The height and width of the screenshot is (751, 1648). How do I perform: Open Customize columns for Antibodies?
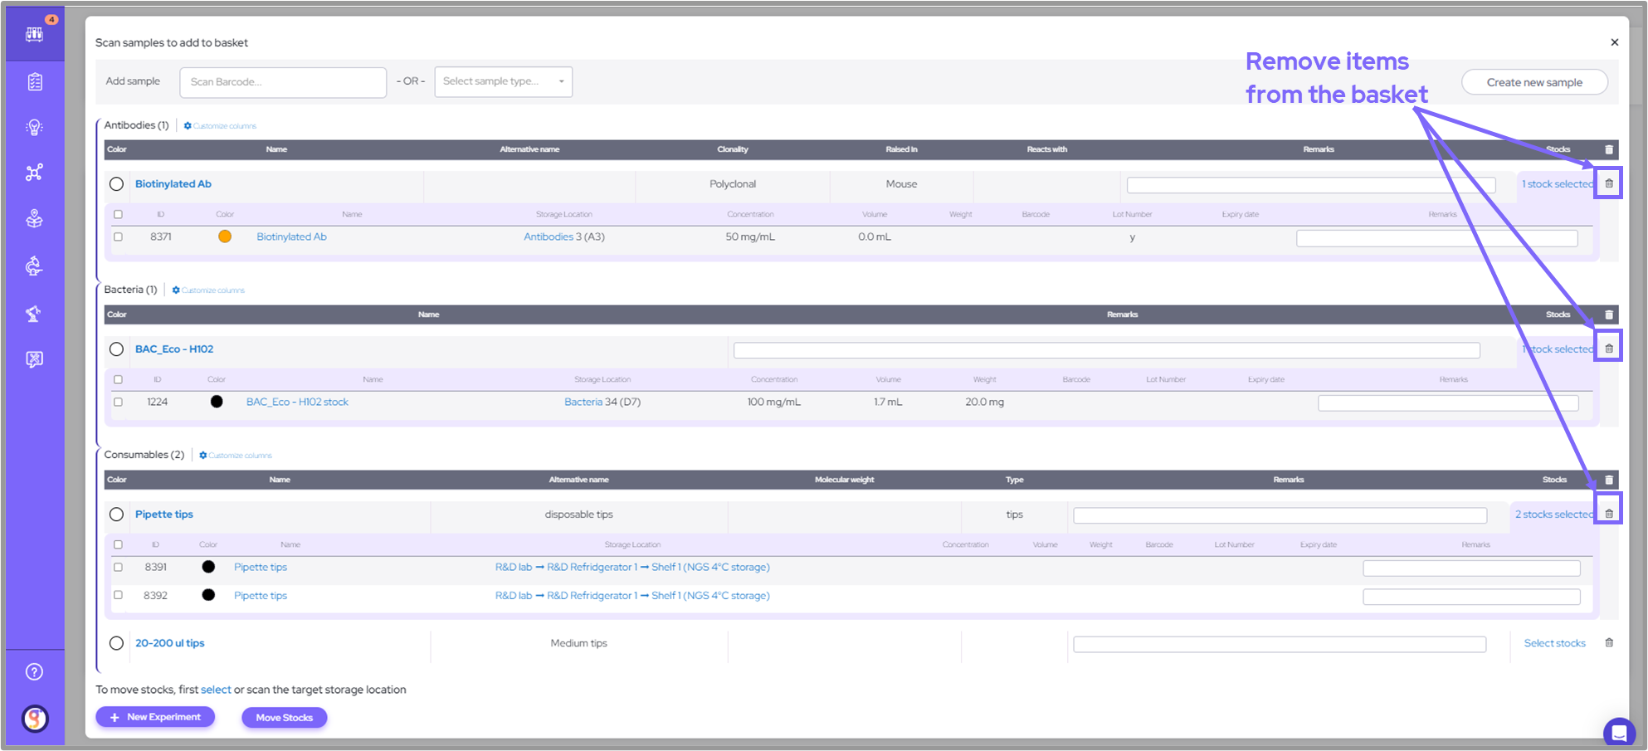(220, 126)
